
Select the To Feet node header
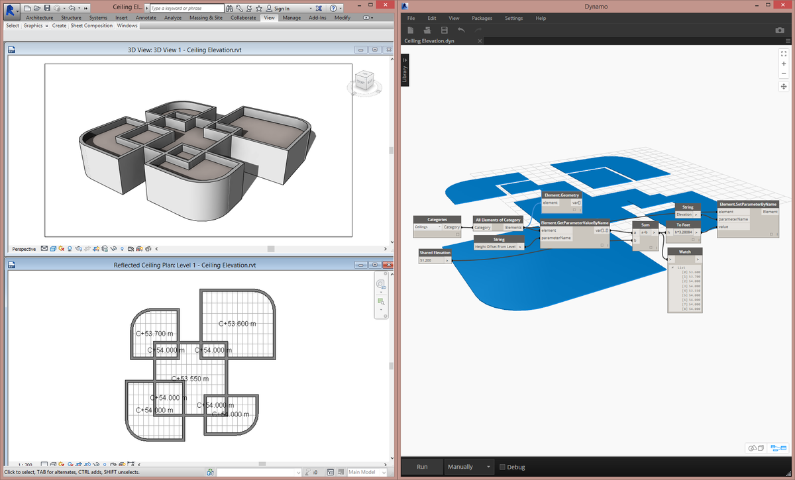tap(683, 225)
